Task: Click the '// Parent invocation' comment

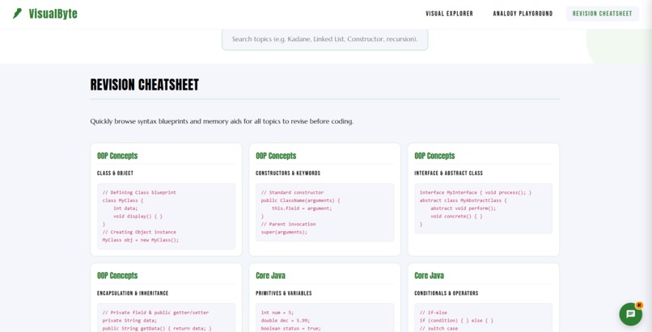Action: [288, 224]
